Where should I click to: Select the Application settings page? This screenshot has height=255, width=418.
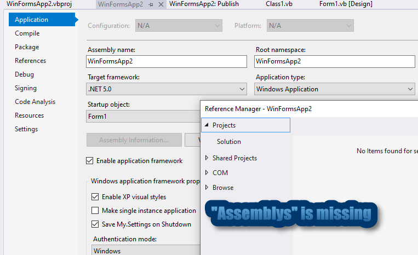point(42,20)
